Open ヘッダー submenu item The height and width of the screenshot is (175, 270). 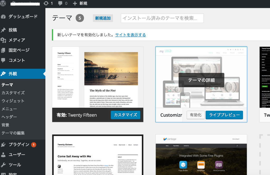[9, 117]
